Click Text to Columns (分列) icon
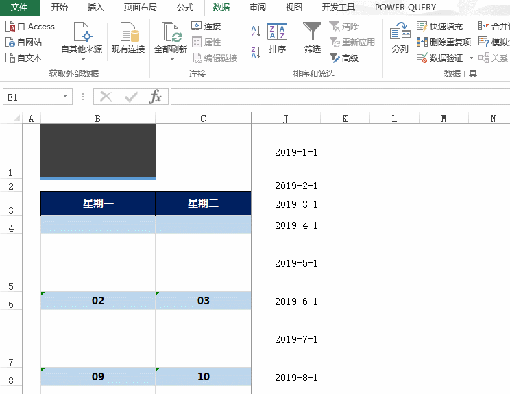 tap(400, 38)
